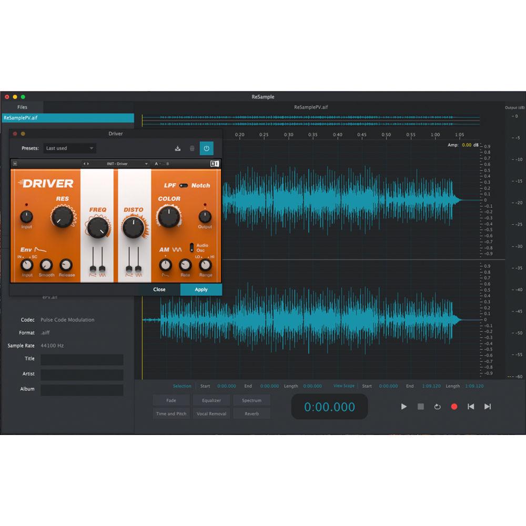The width and height of the screenshot is (526, 526).
Task: Click the Stop playback icon
Action: coord(420,407)
